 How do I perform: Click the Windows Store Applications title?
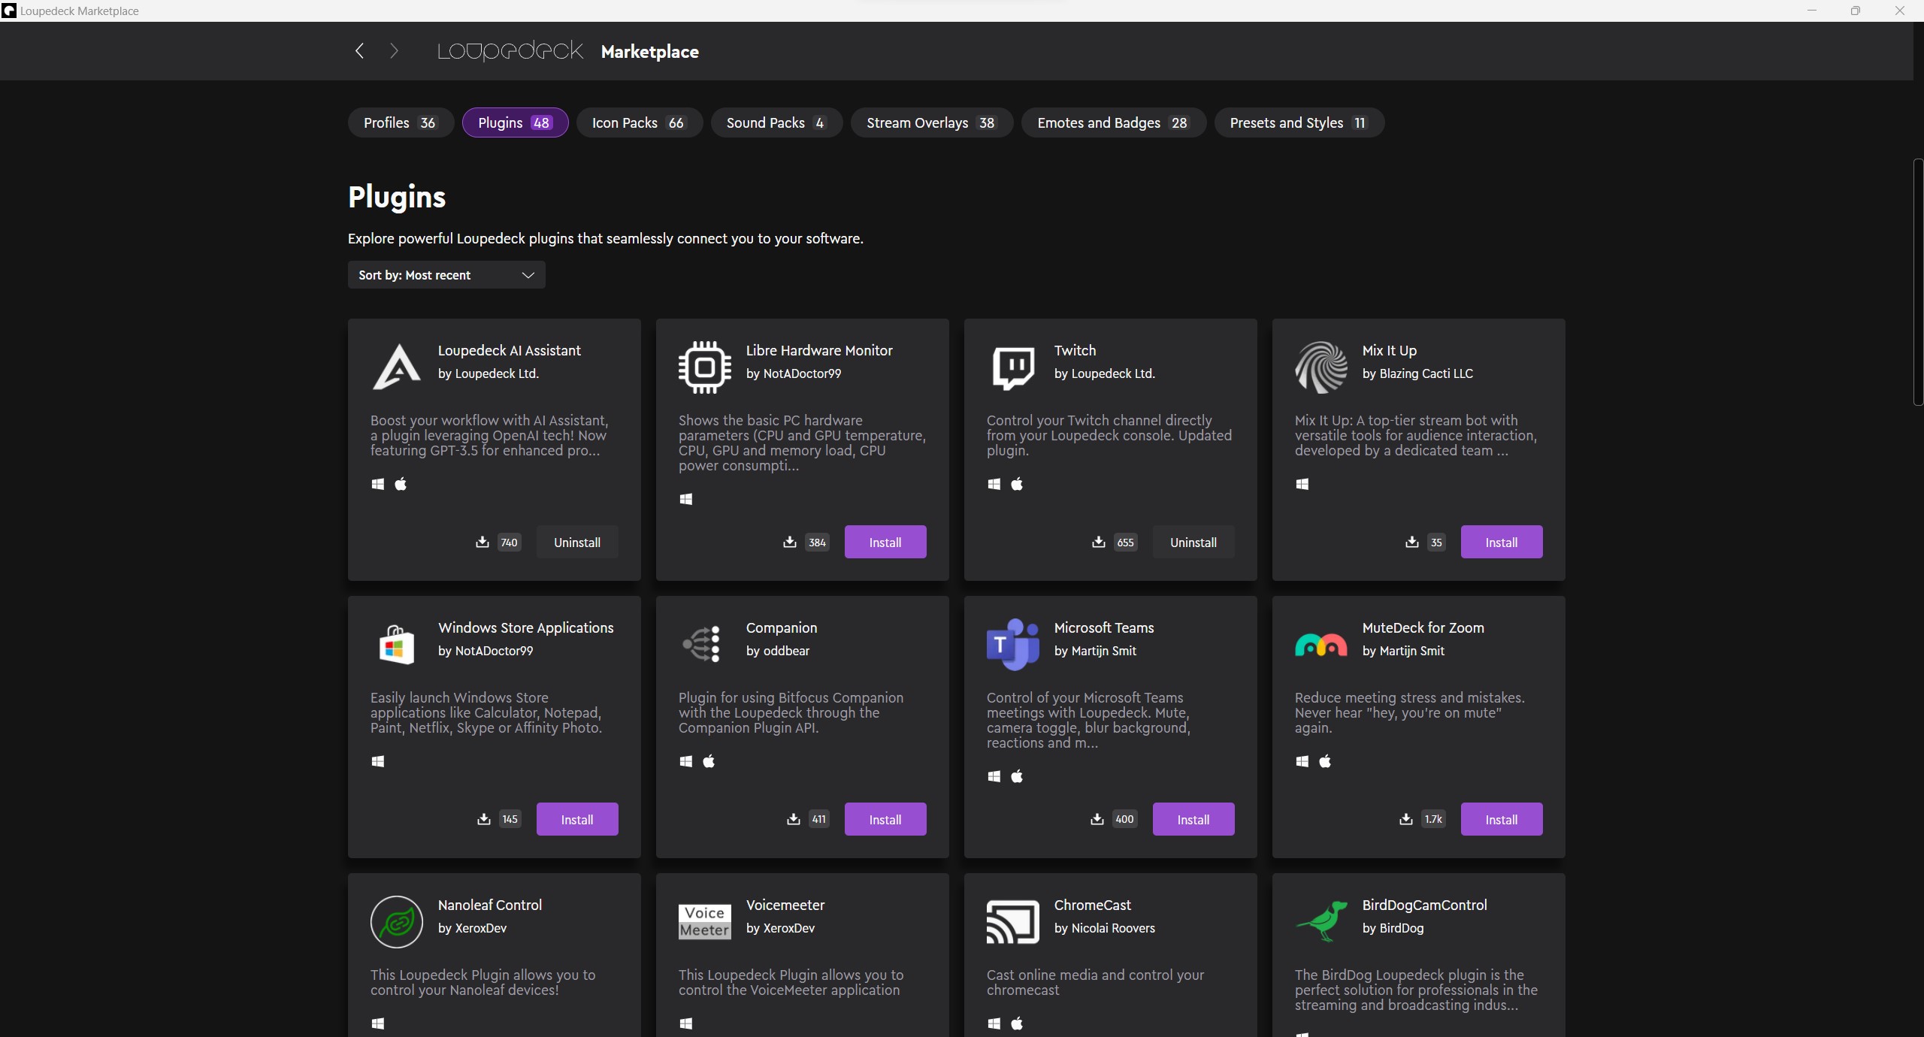[526, 627]
